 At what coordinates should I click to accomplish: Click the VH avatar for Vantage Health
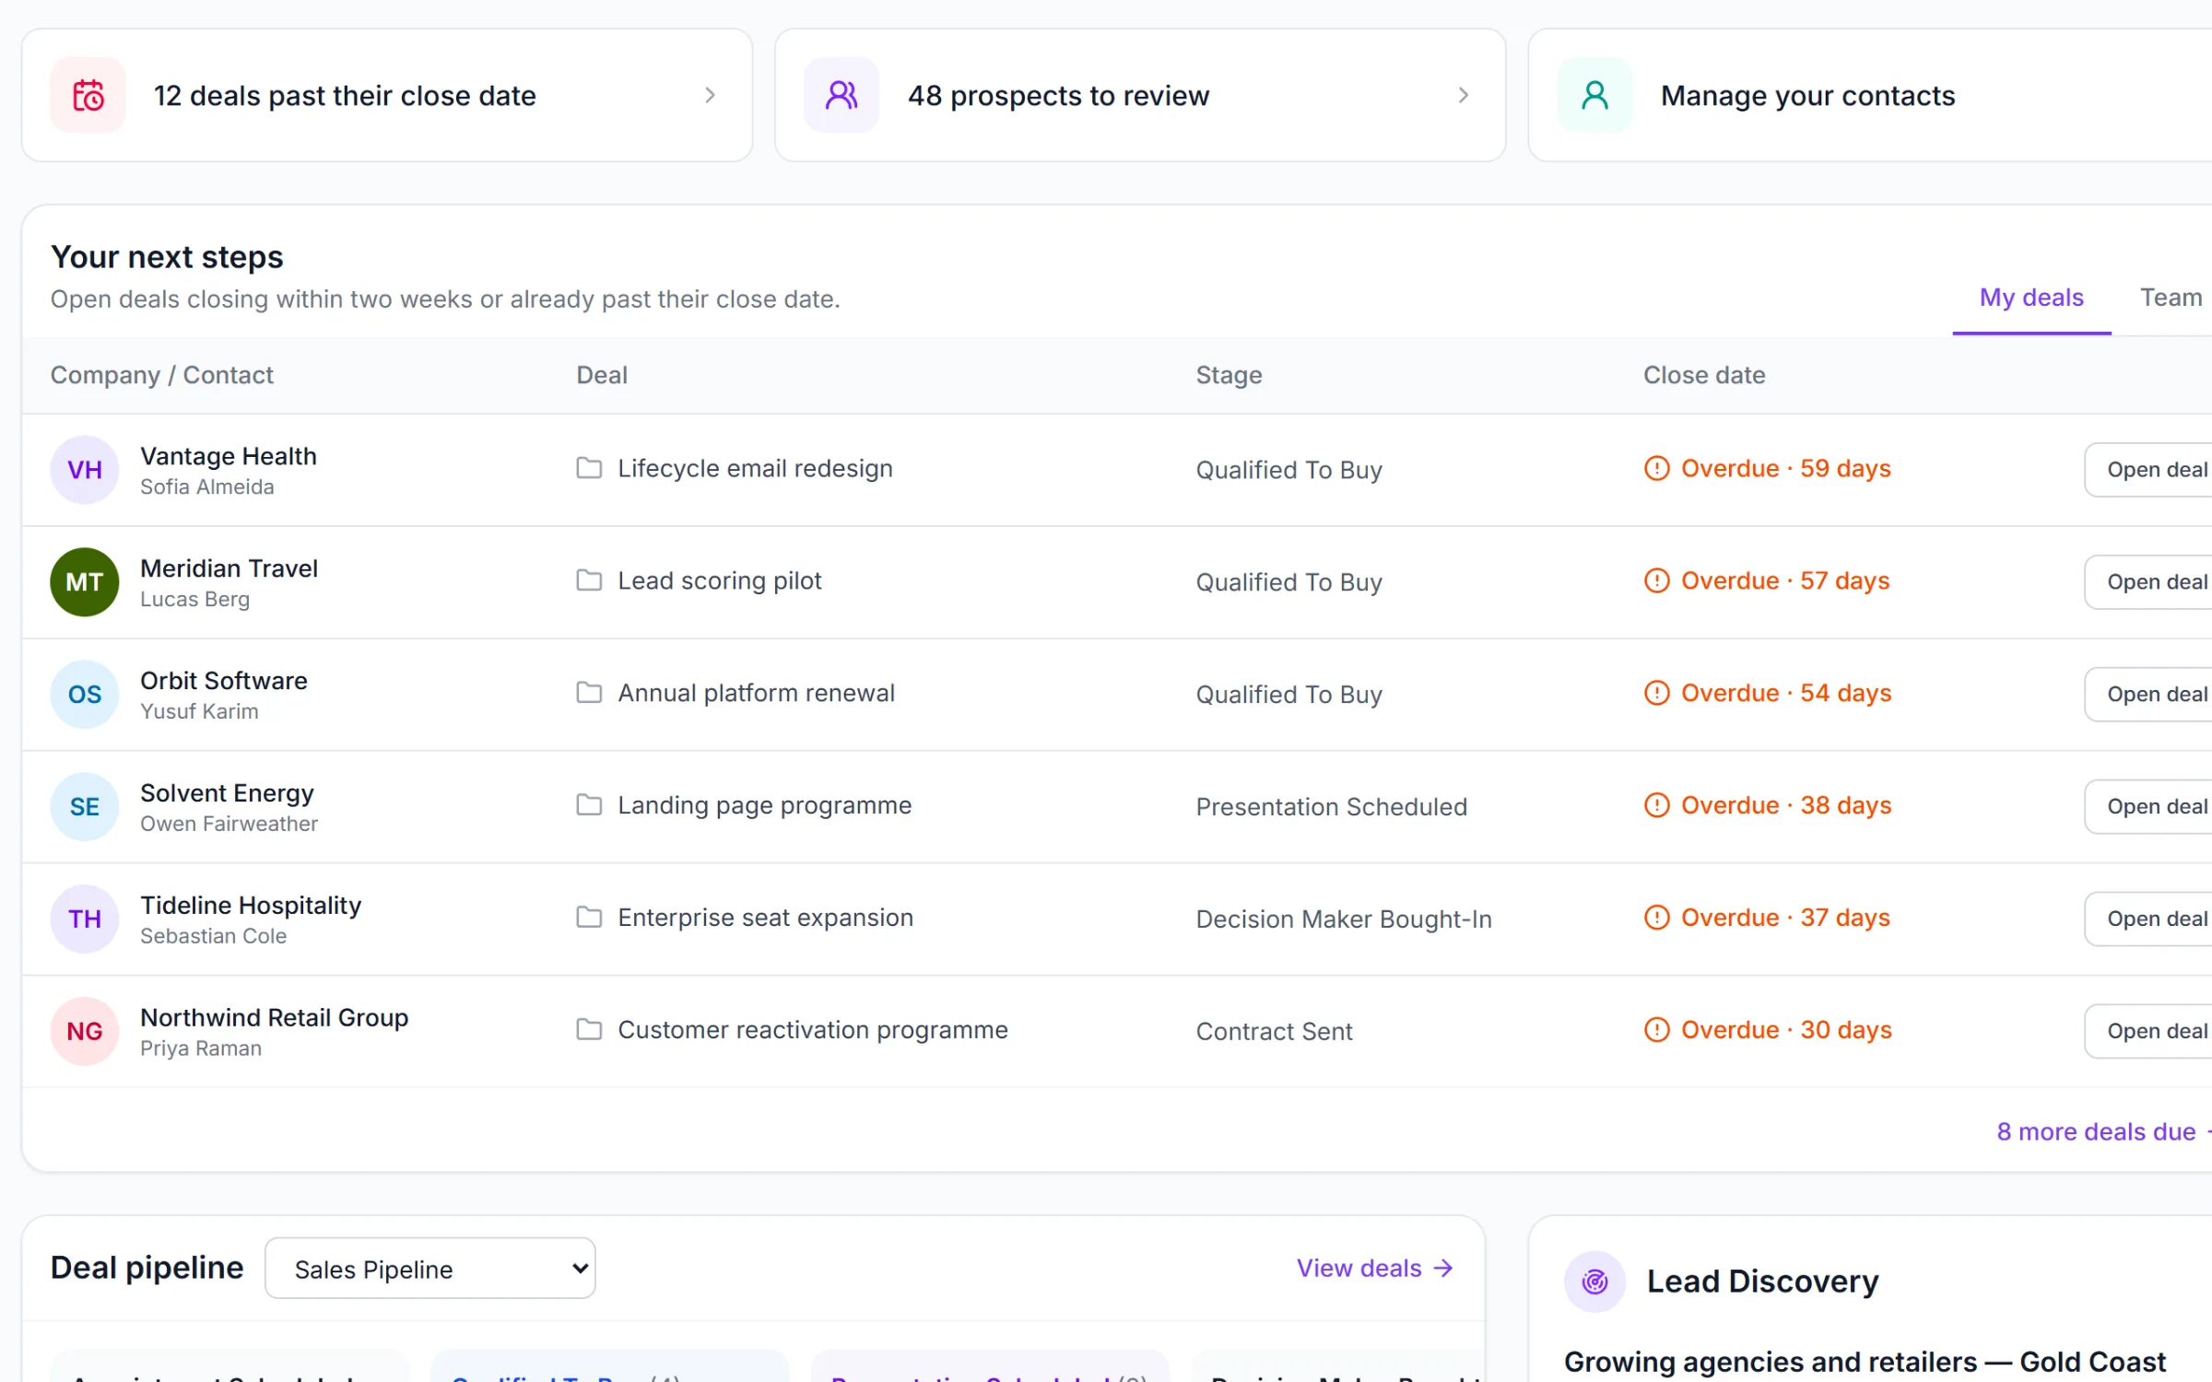coord(85,470)
